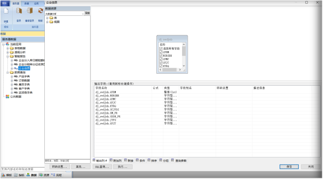Click the 新建 blank page icon
Image resolution: width=323 pixels, height=179 pixels.
6,11
